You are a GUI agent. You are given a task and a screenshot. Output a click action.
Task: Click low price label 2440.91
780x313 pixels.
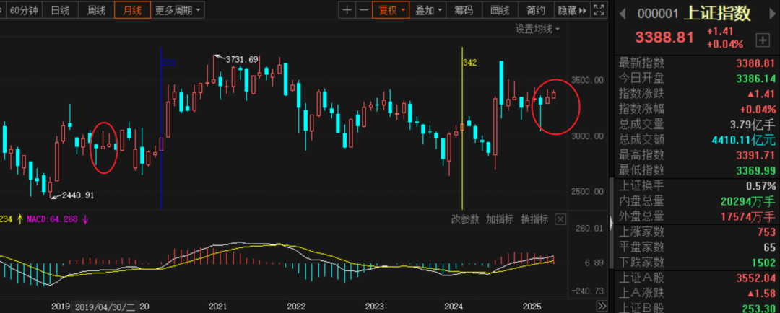[77, 195]
